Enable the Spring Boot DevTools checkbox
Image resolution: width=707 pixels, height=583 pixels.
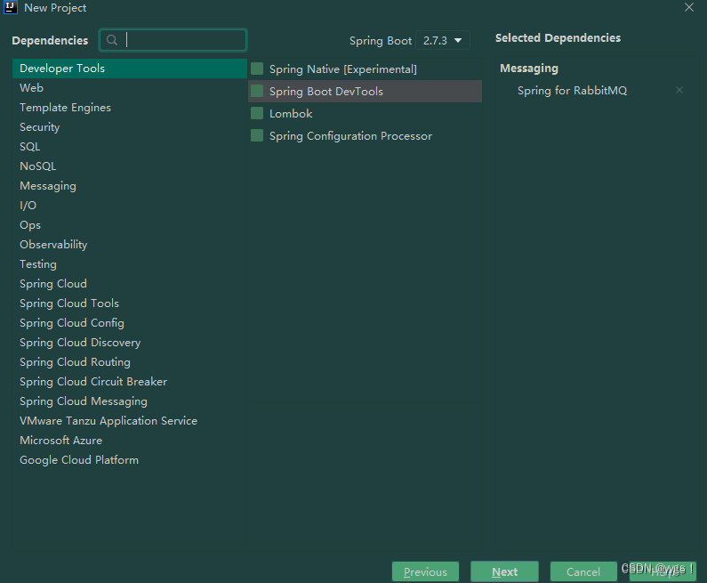pyautogui.click(x=257, y=91)
